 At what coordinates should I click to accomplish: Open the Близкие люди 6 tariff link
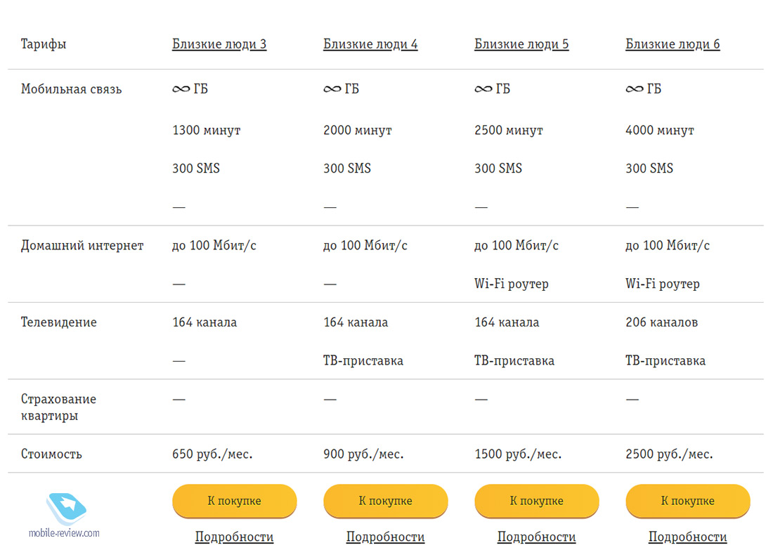(673, 44)
